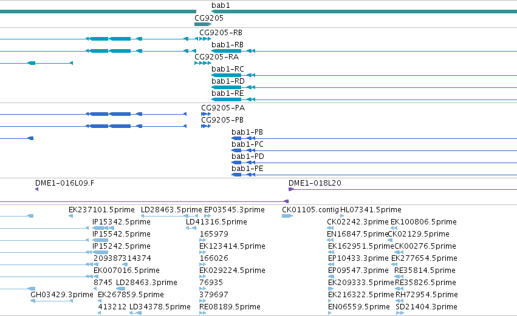Open the RH72954.5prime label
The width and height of the screenshot is (517, 316).
click(x=426, y=295)
